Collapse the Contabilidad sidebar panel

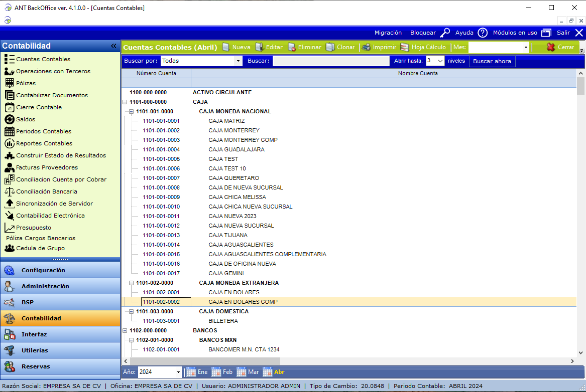(x=113, y=46)
